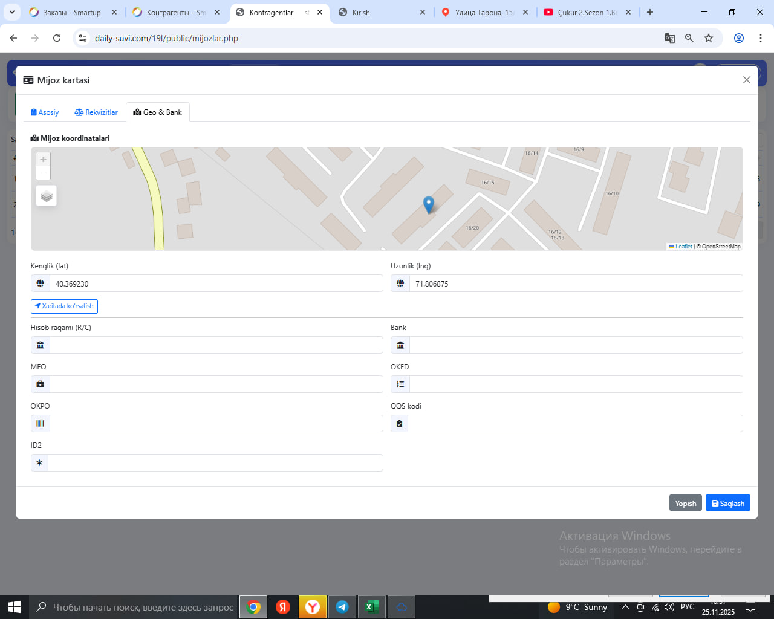Click into the MFO input field
The height and width of the screenshot is (619, 774).
(216, 384)
